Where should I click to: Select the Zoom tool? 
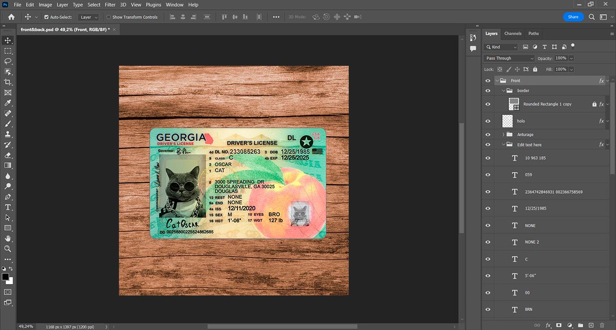(8, 249)
